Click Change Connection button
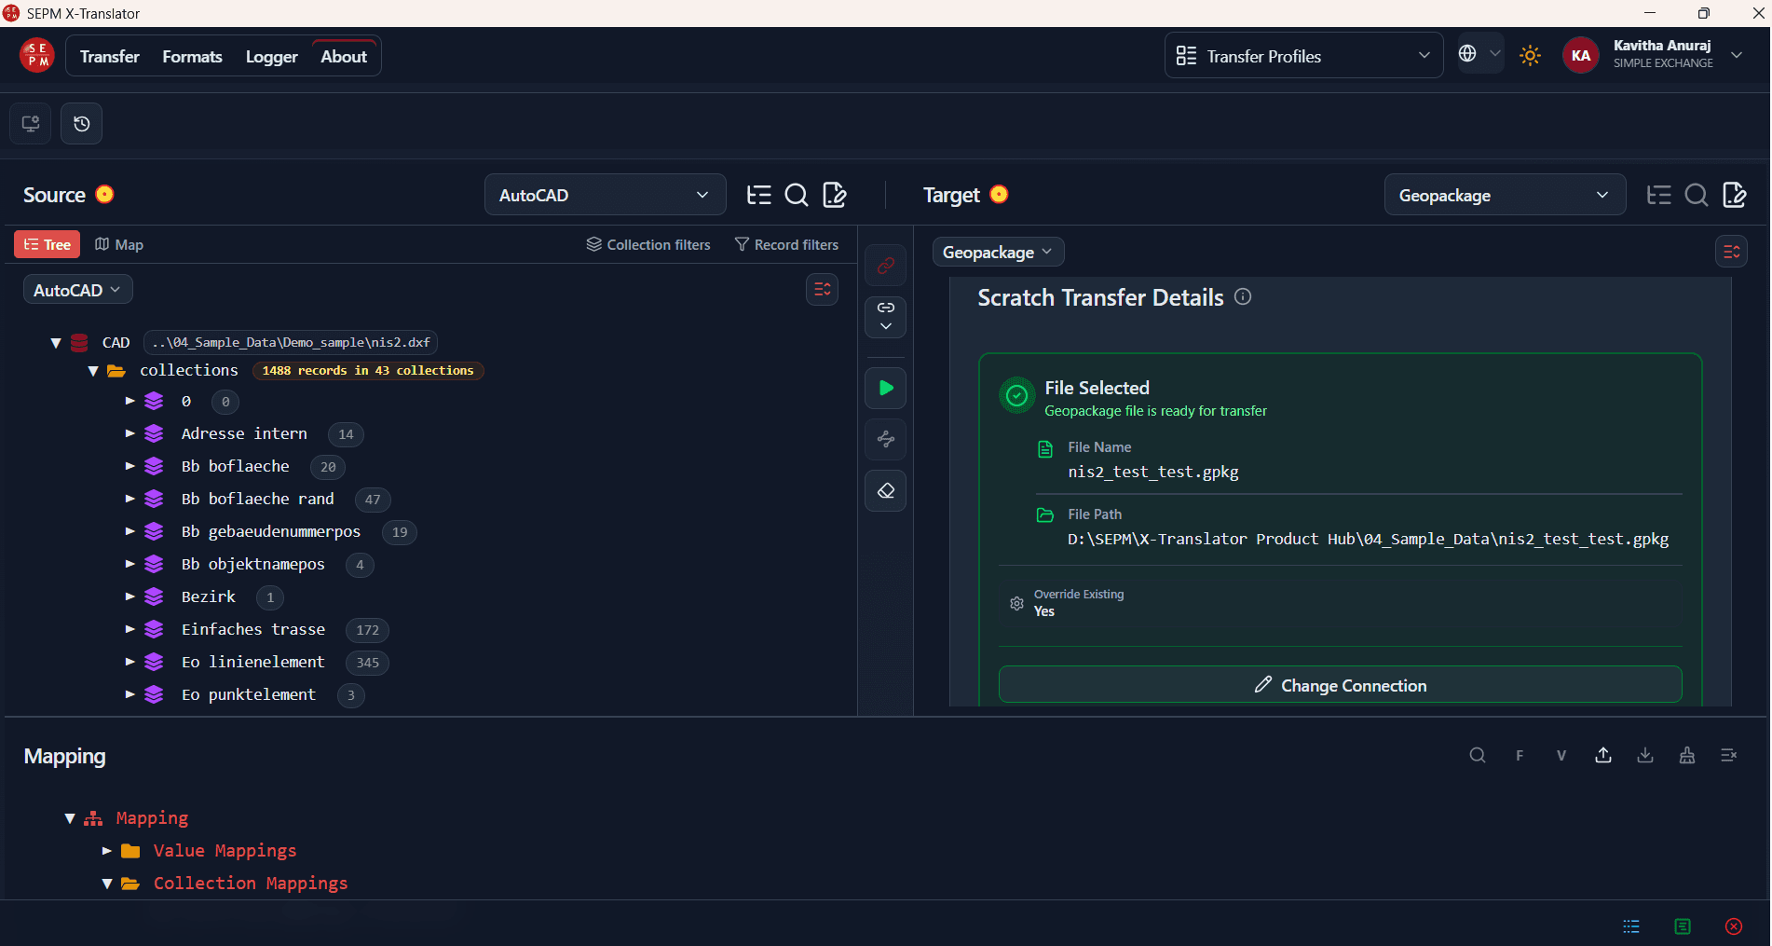 coord(1341,685)
